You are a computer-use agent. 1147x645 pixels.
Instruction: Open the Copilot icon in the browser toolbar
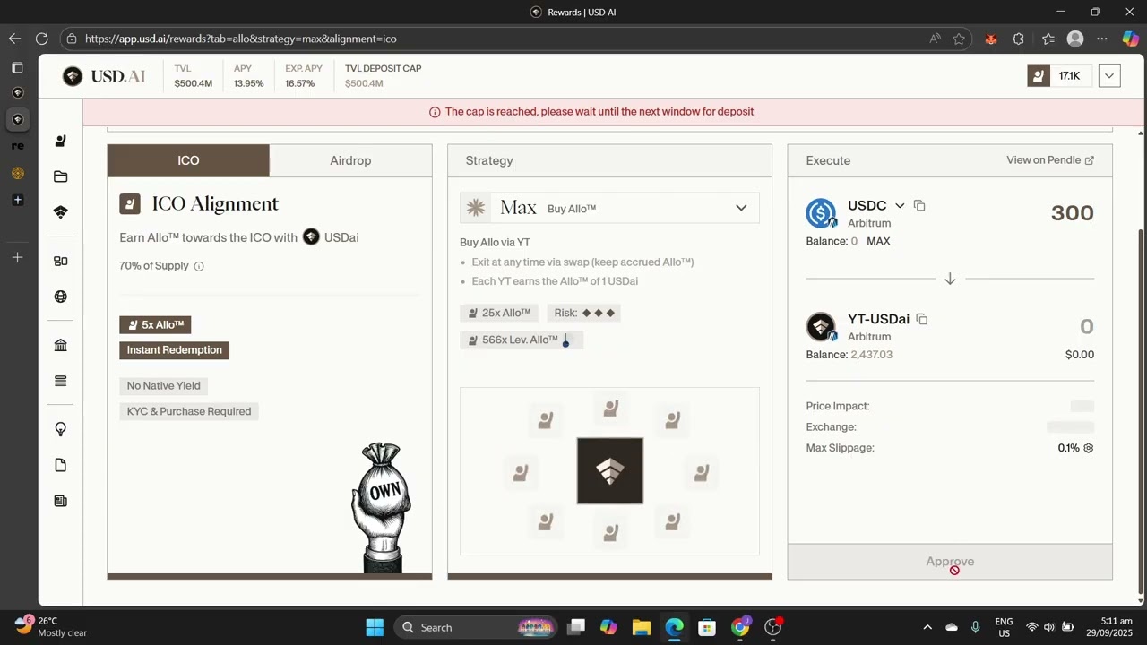click(x=1130, y=39)
